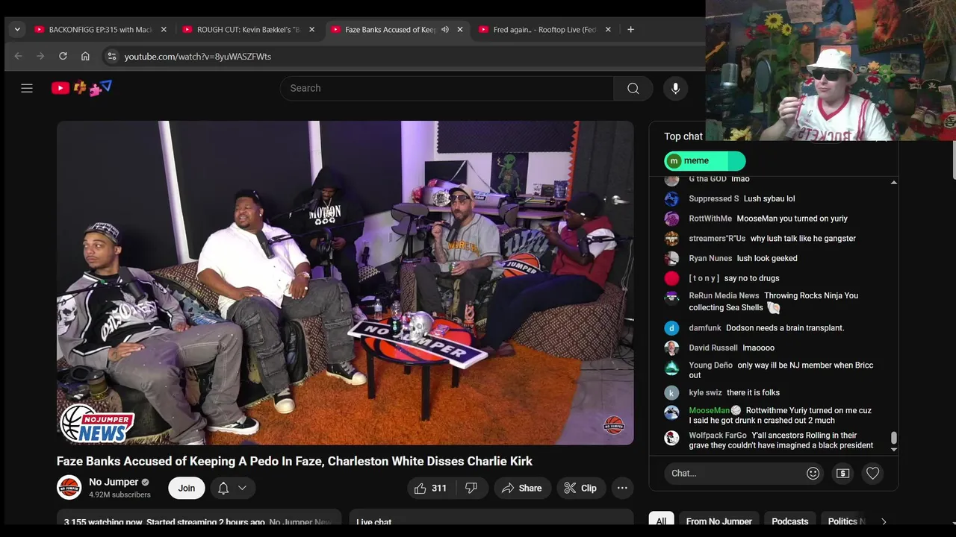This screenshot has width=956, height=537.
Task: Reload the page with refresh icon
Action: [x=63, y=56]
